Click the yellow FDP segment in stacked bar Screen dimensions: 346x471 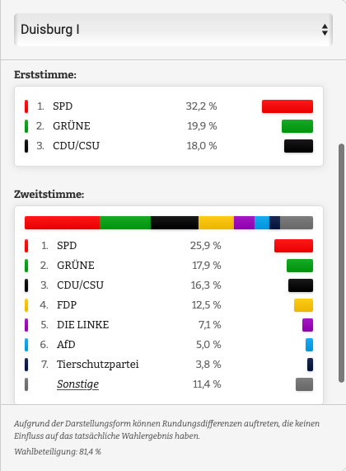tap(216, 223)
